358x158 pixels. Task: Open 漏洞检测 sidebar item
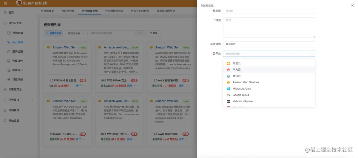click(18, 51)
